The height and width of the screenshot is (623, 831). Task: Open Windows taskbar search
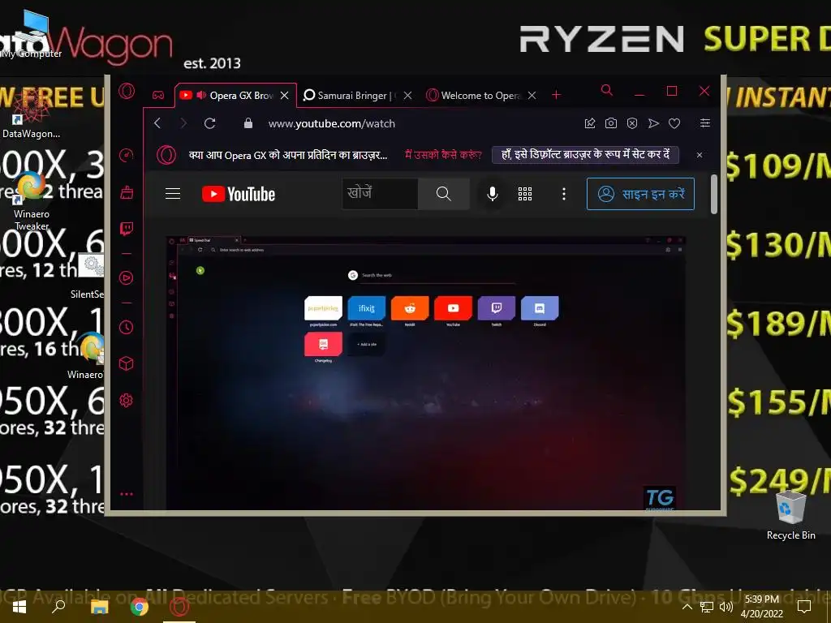tap(58, 607)
